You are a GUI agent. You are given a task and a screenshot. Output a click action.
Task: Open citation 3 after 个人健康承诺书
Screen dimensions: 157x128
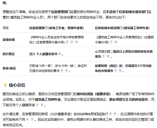(x=60, y=54)
